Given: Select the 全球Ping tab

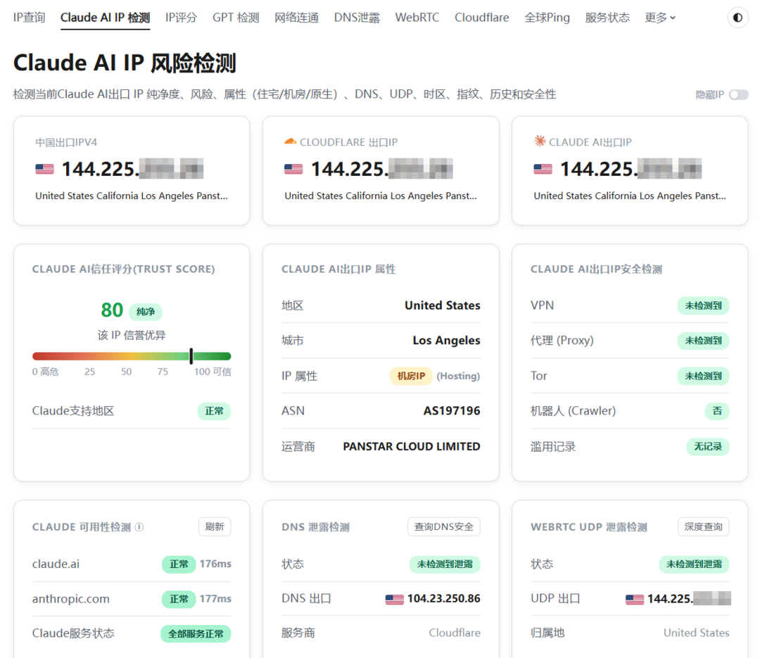Looking at the screenshot, I should click(x=547, y=18).
